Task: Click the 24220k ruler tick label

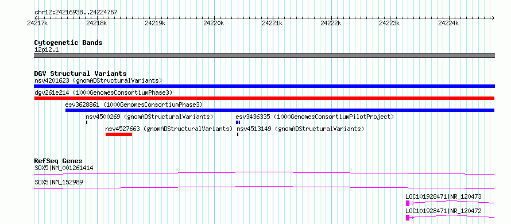Action: 214,23
